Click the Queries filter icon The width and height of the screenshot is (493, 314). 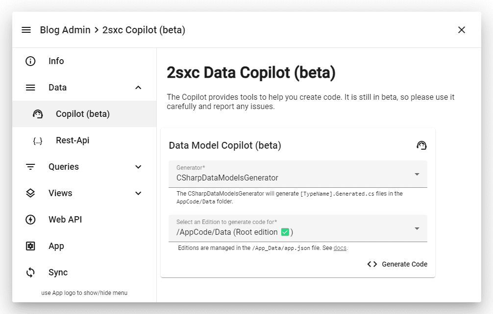pyautogui.click(x=30, y=167)
